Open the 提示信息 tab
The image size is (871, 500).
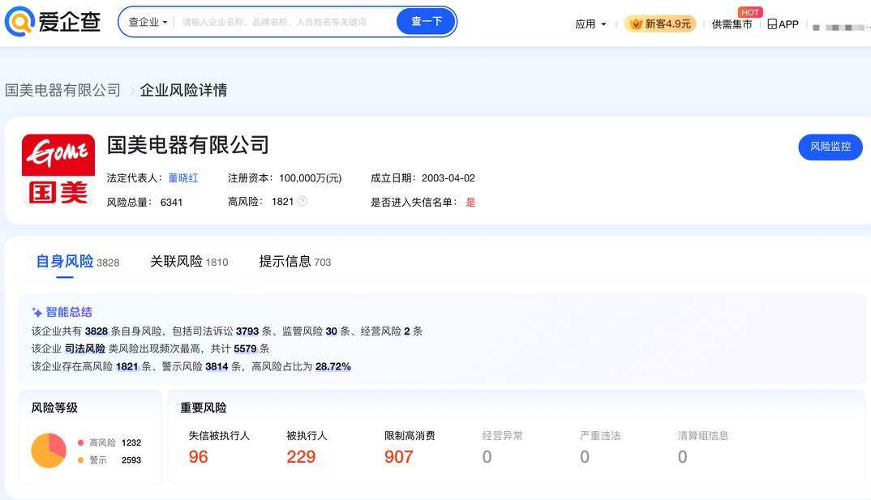click(x=285, y=261)
